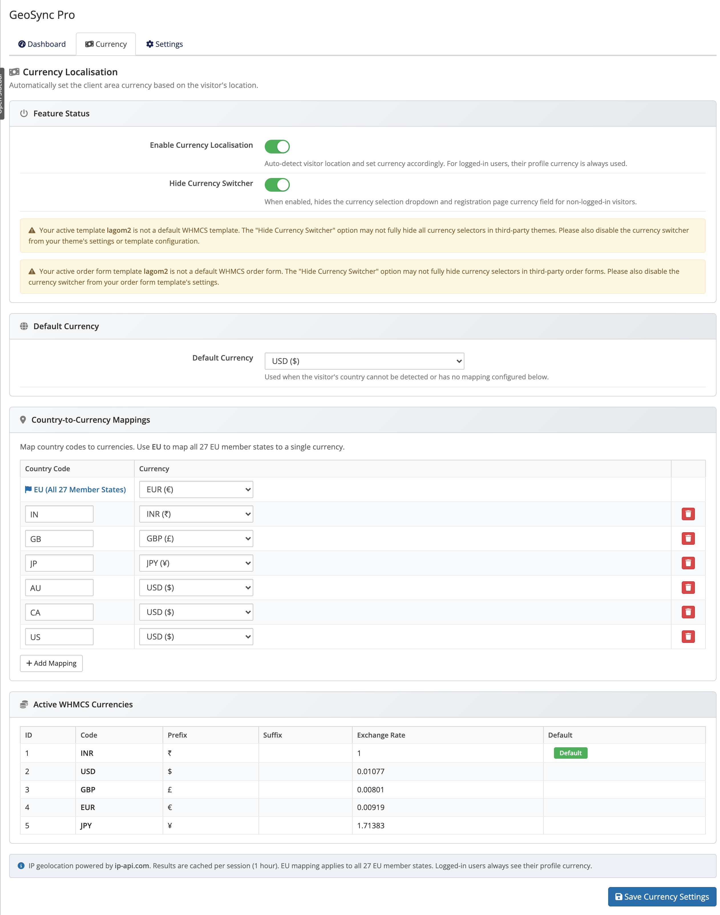Switch to the Dashboard tab
The width and height of the screenshot is (720, 915).
click(42, 44)
